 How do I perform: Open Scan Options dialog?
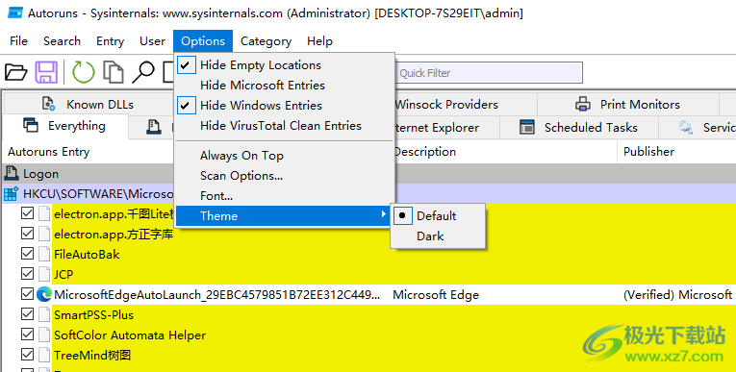(284, 176)
